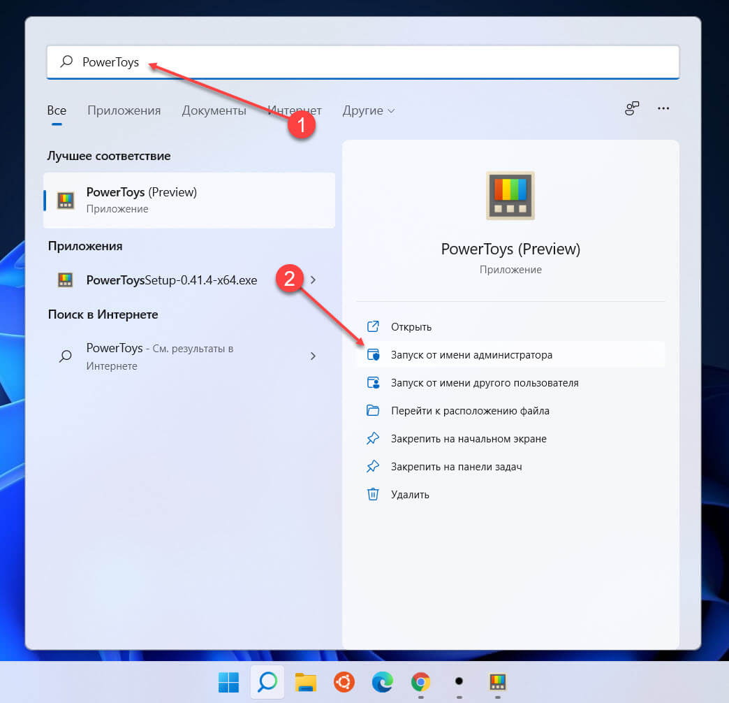Switch to the Документы tab

coord(214,110)
